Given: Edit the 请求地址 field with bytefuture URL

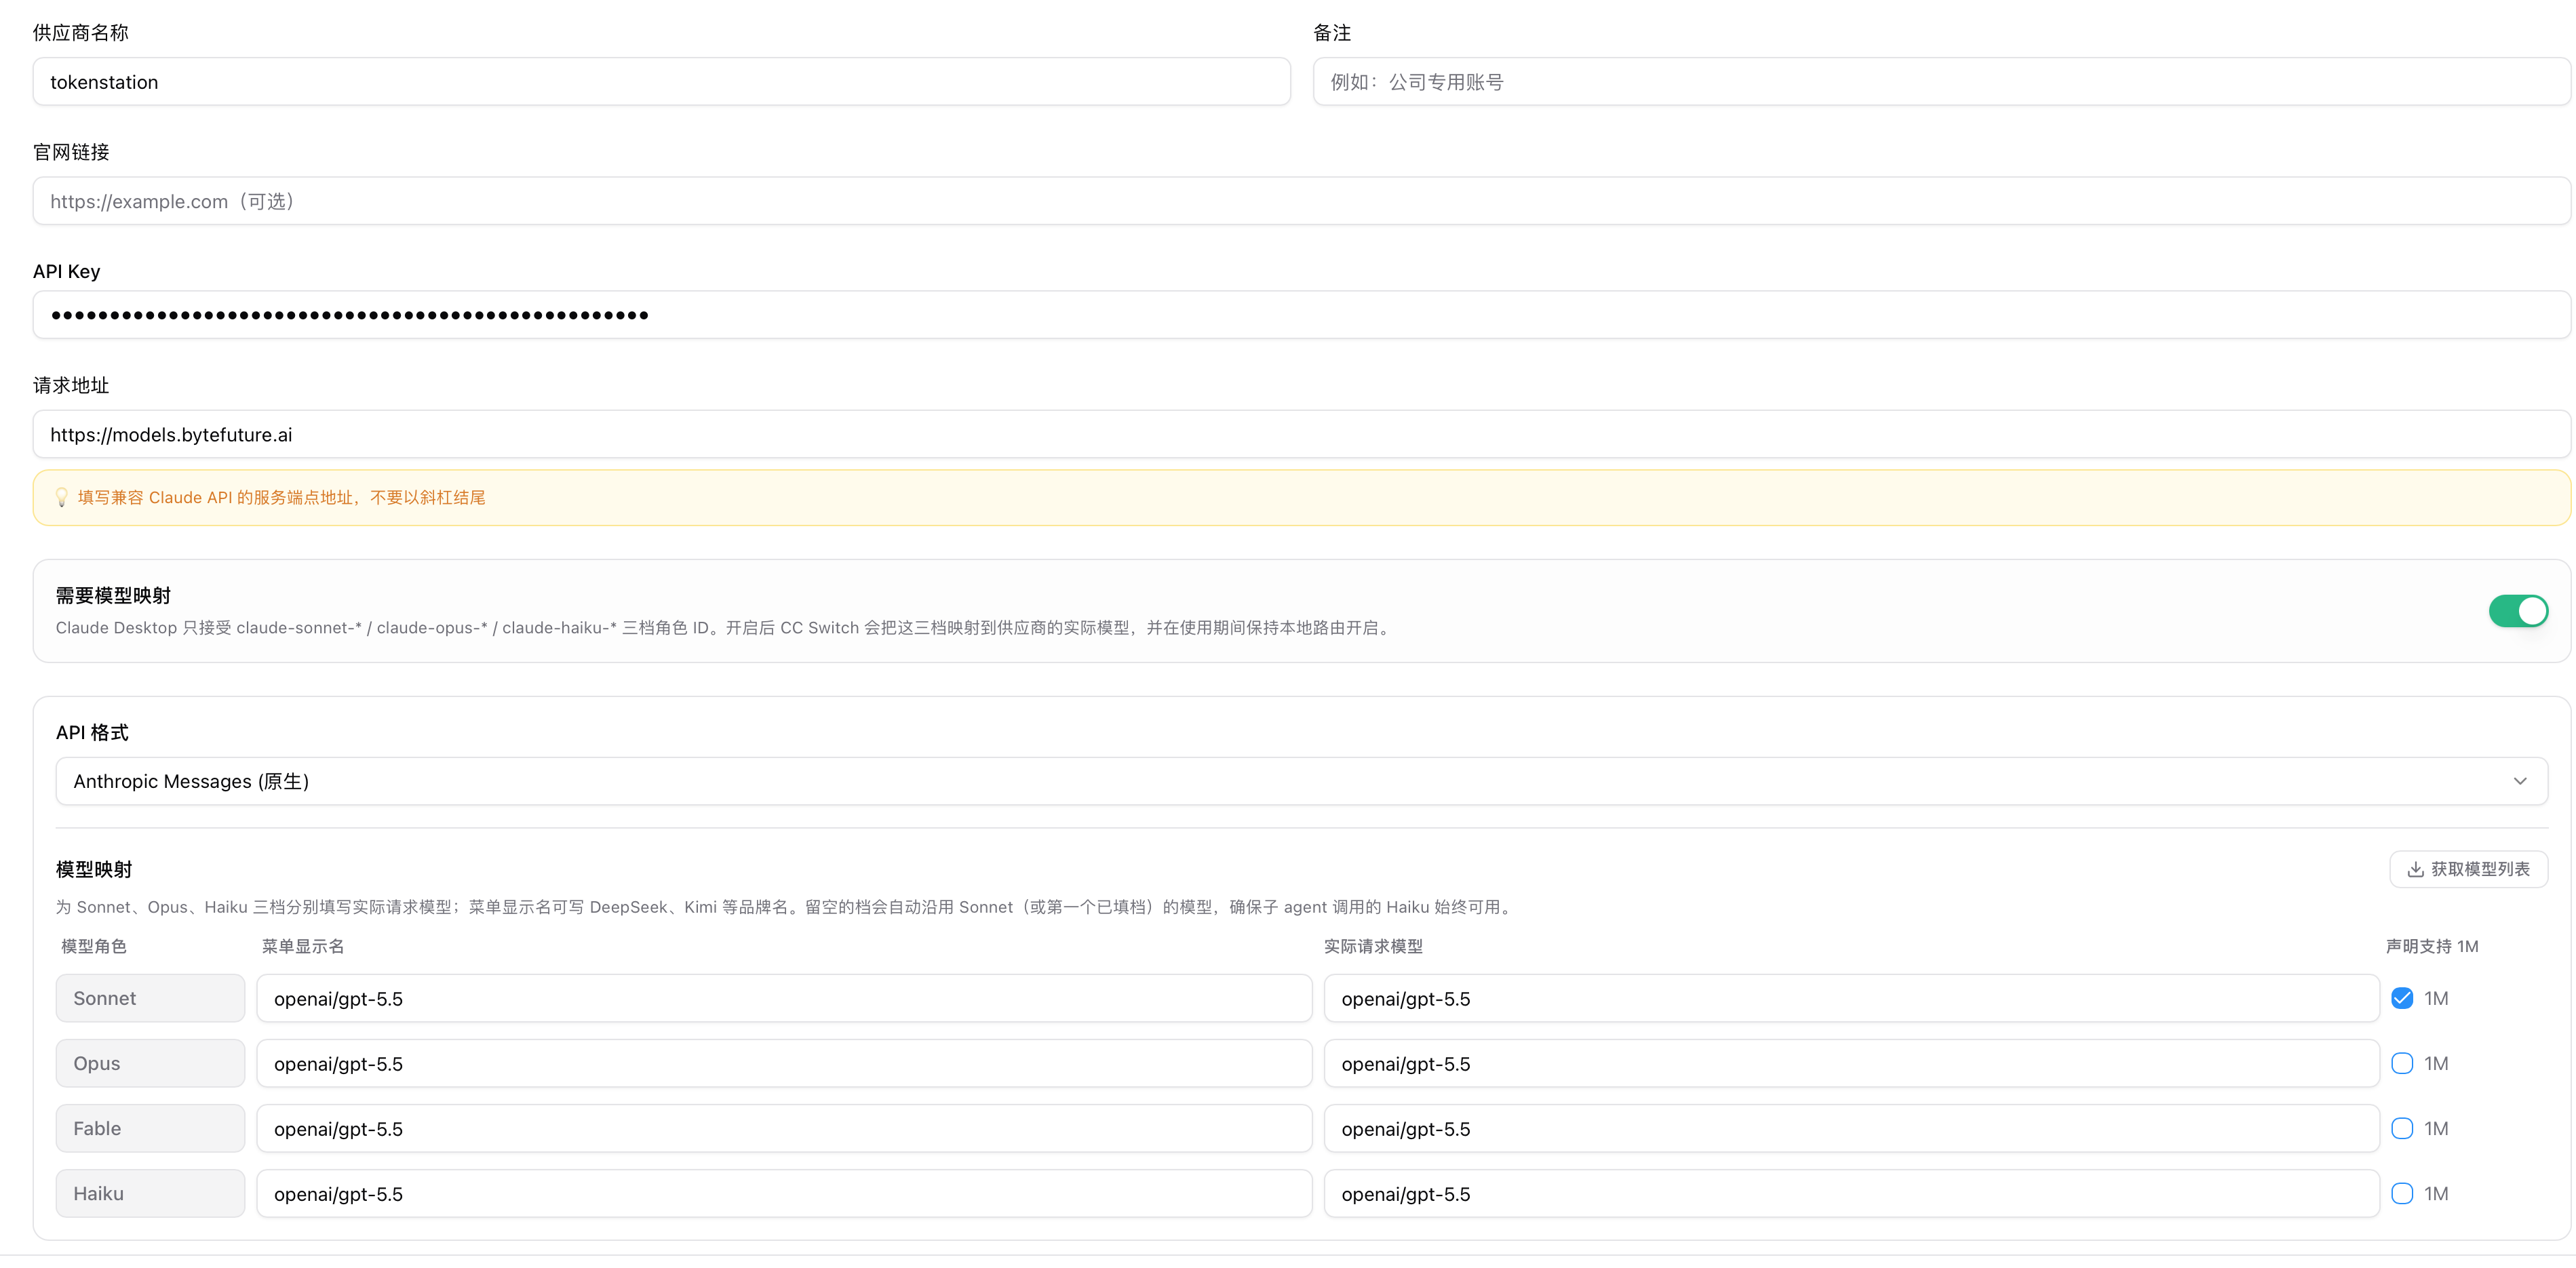Looking at the screenshot, I should [x=1301, y=435].
